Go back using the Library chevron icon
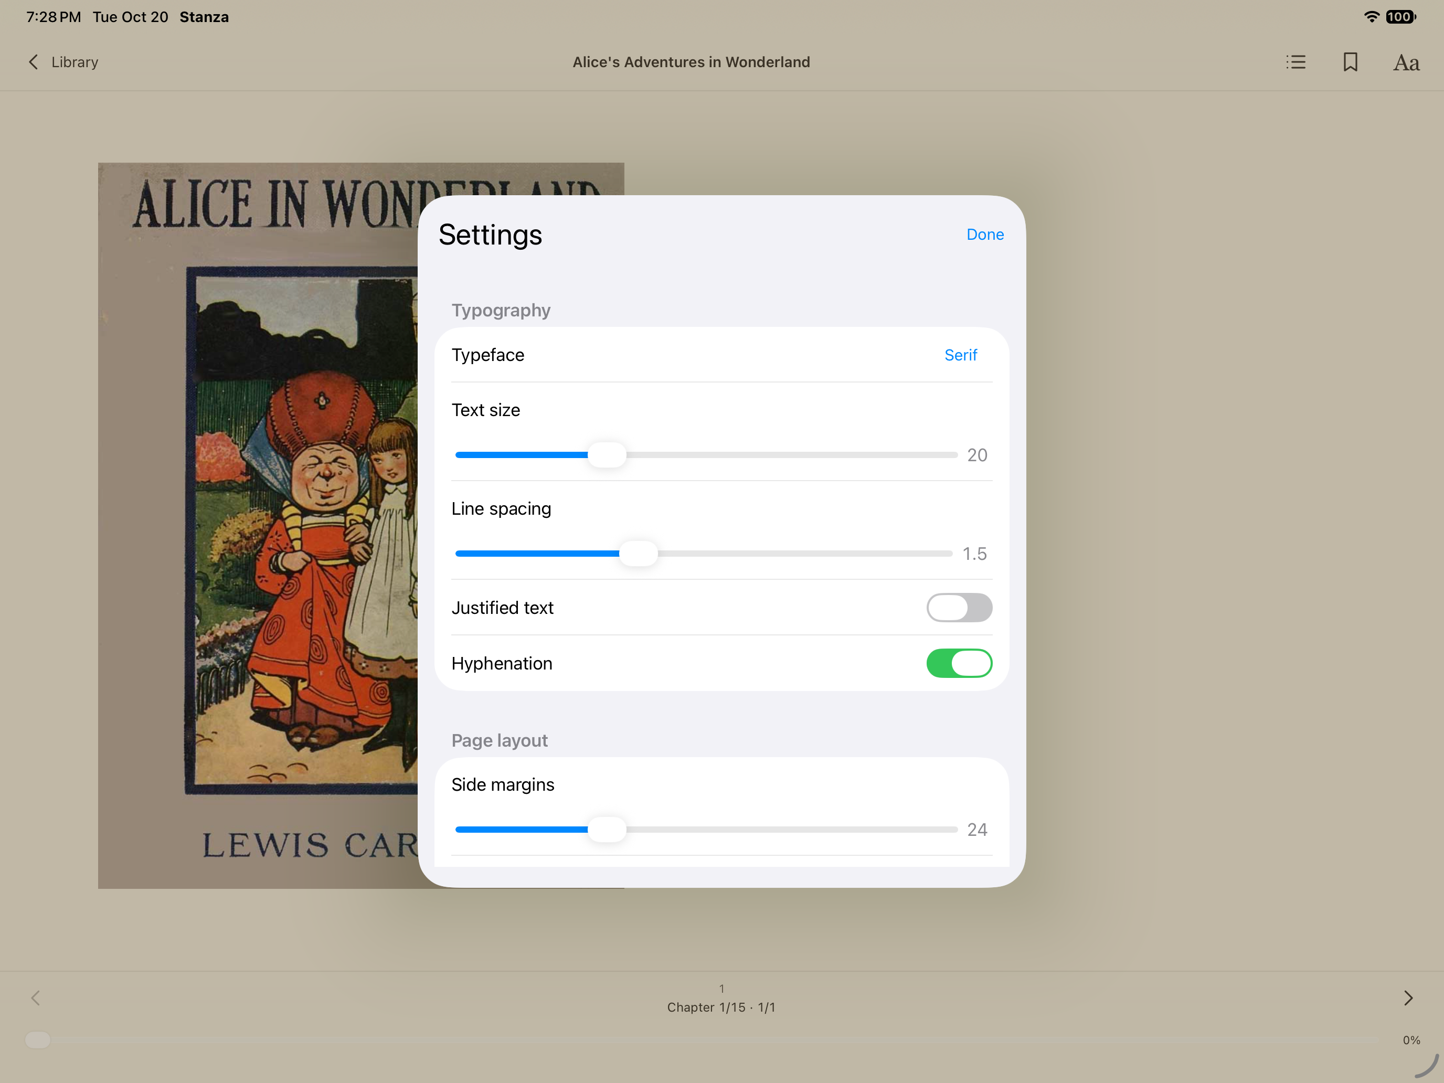 pyautogui.click(x=34, y=62)
